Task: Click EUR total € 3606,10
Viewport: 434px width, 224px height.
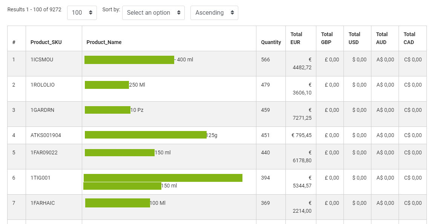Action: click(302, 89)
